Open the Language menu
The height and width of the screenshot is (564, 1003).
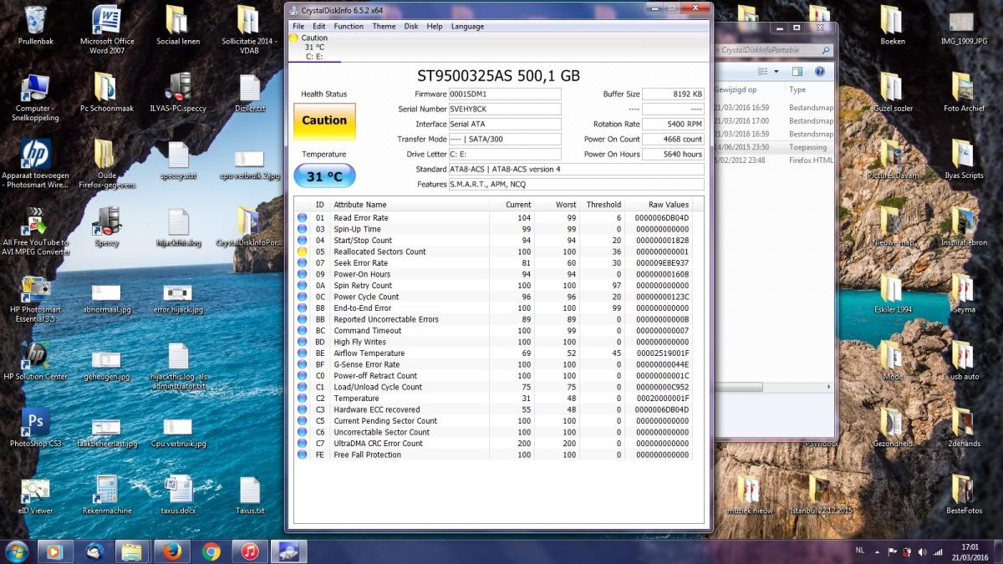pyautogui.click(x=467, y=26)
